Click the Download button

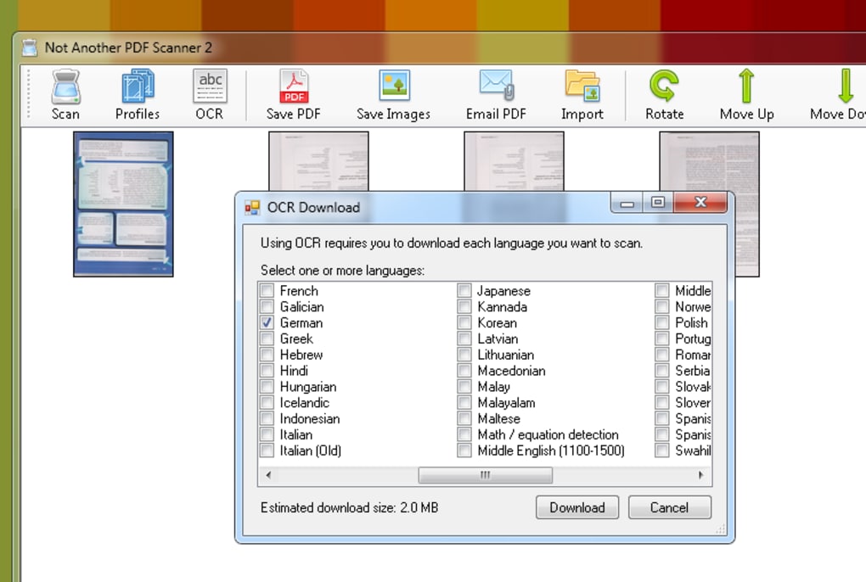576,506
